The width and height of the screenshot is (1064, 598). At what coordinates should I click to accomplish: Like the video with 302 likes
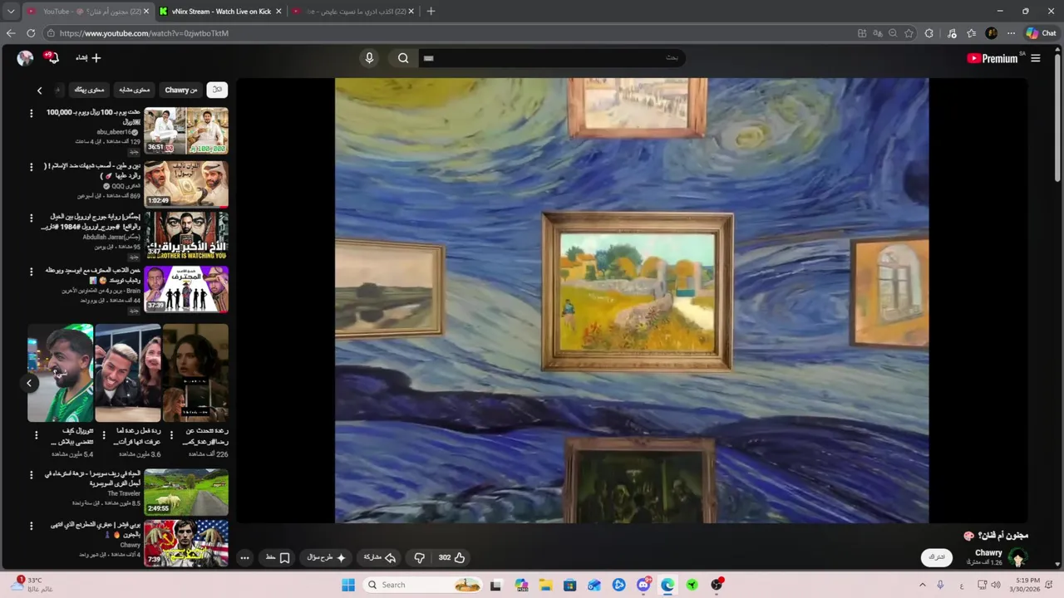pyautogui.click(x=451, y=557)
